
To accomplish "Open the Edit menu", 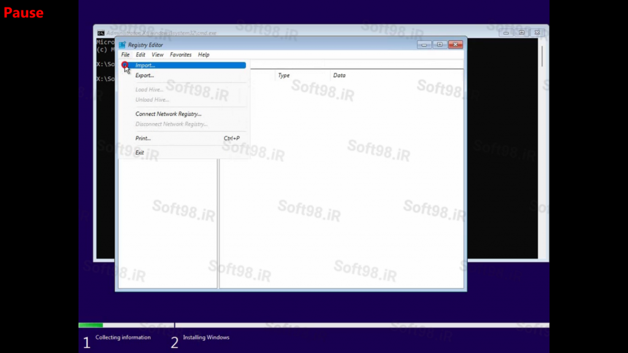I will (x=140, y=55).
